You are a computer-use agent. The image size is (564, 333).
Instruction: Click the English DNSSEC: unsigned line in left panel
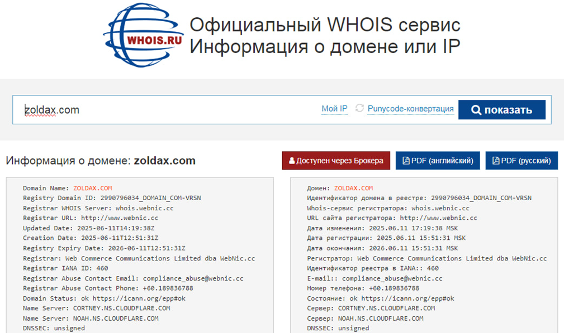[54, 328]
